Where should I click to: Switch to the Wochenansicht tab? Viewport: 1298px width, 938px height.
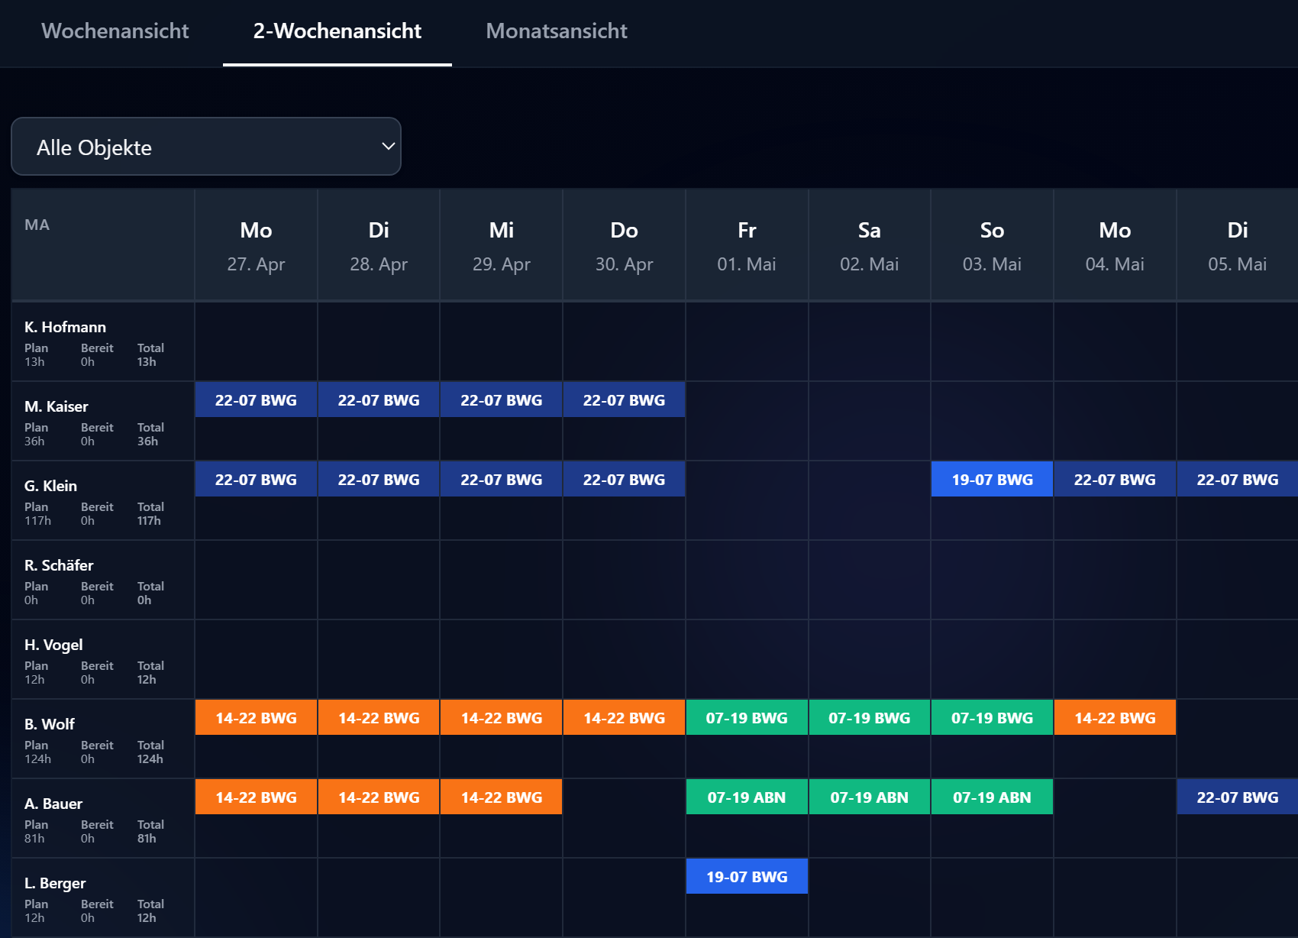tap(115, 31)
